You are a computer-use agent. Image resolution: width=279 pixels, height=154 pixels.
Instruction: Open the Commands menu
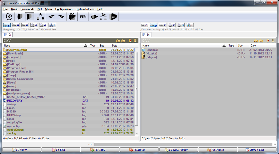[27, 9]
